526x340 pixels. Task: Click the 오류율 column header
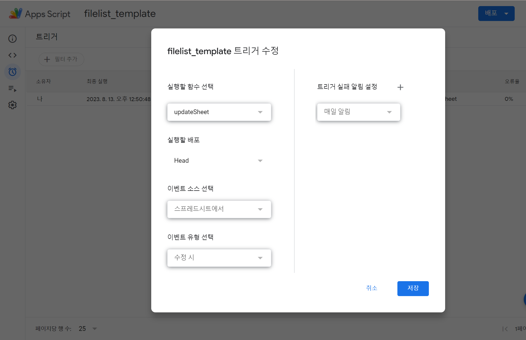tap(512, 81)
